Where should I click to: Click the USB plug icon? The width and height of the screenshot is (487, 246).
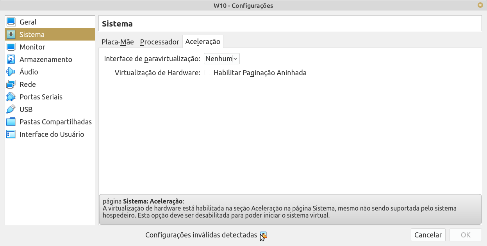coord(11,110)
